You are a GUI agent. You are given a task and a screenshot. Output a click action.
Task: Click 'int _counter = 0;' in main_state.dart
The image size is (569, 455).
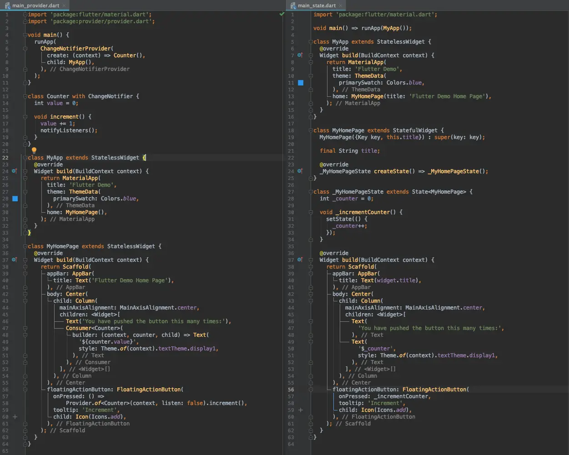347,199
